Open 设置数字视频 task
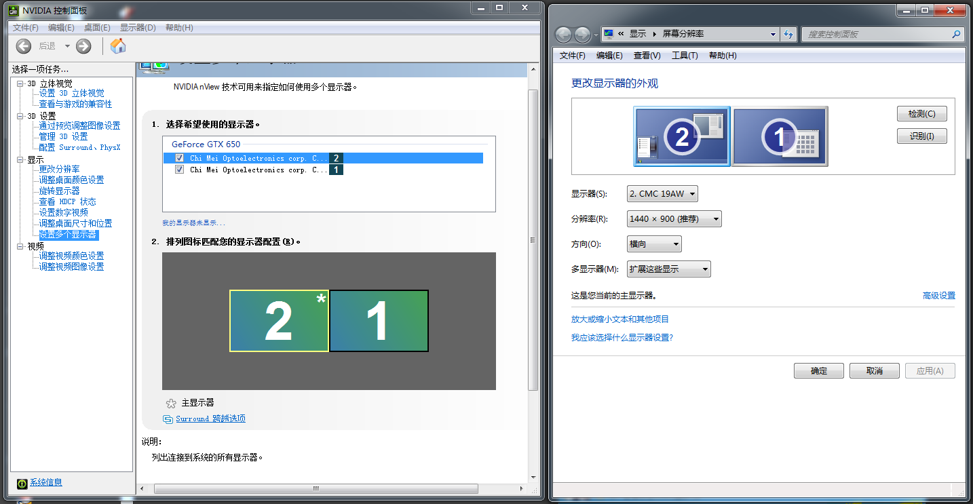 click(x=63, y=213)
